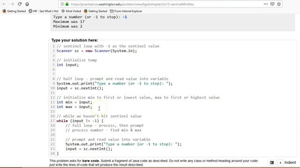Click the 'Type your solution here:' heading
This screenshot has width=300, height=168.
point(75,40)
